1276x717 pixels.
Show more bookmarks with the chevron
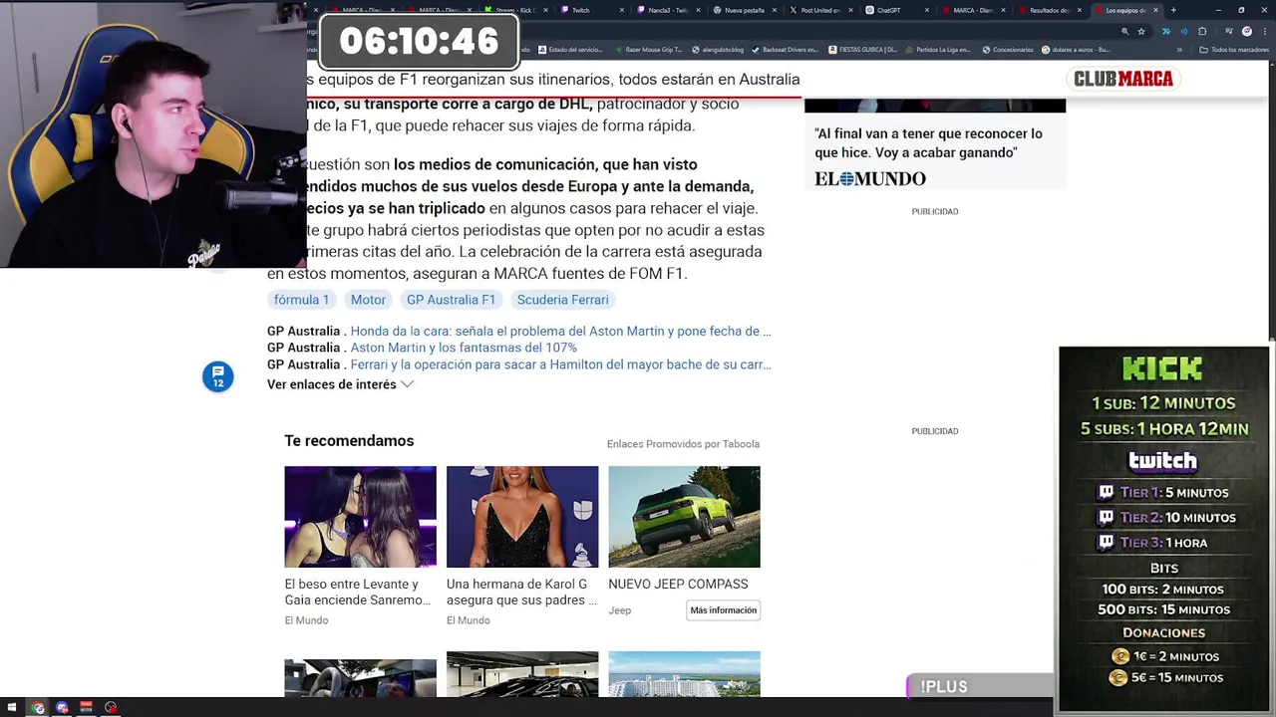tap(1179, 49)
